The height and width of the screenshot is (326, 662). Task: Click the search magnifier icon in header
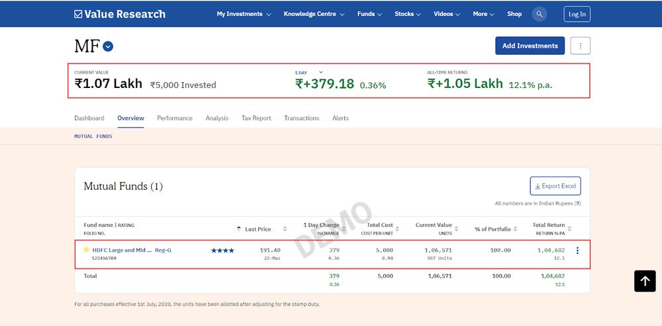point(540,14)
